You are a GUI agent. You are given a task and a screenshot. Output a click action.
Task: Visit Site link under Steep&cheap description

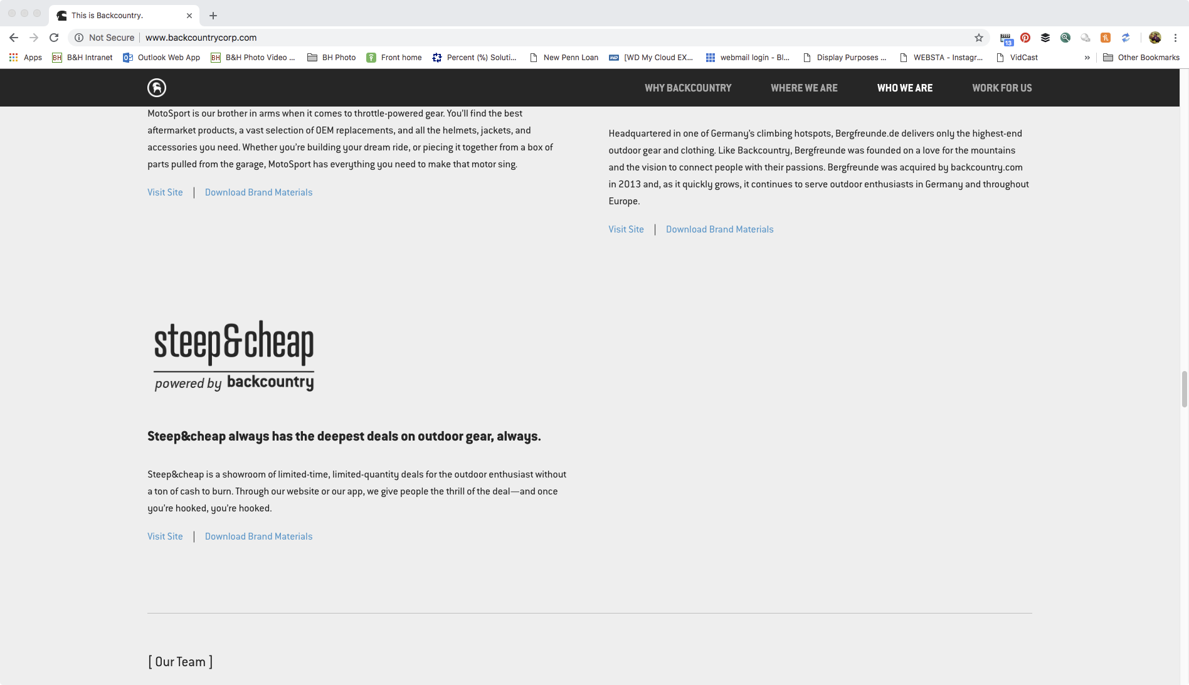tap(165, 536)
